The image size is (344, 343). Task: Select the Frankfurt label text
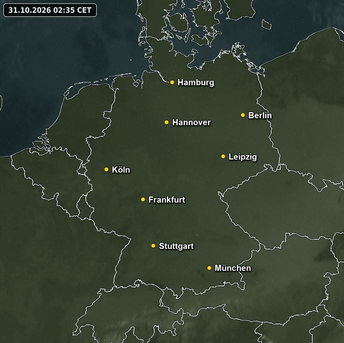pyautogui.click(x=167, y=200)
